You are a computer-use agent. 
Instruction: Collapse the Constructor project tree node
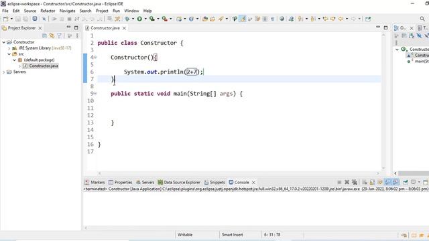click(x=4, y=42)
